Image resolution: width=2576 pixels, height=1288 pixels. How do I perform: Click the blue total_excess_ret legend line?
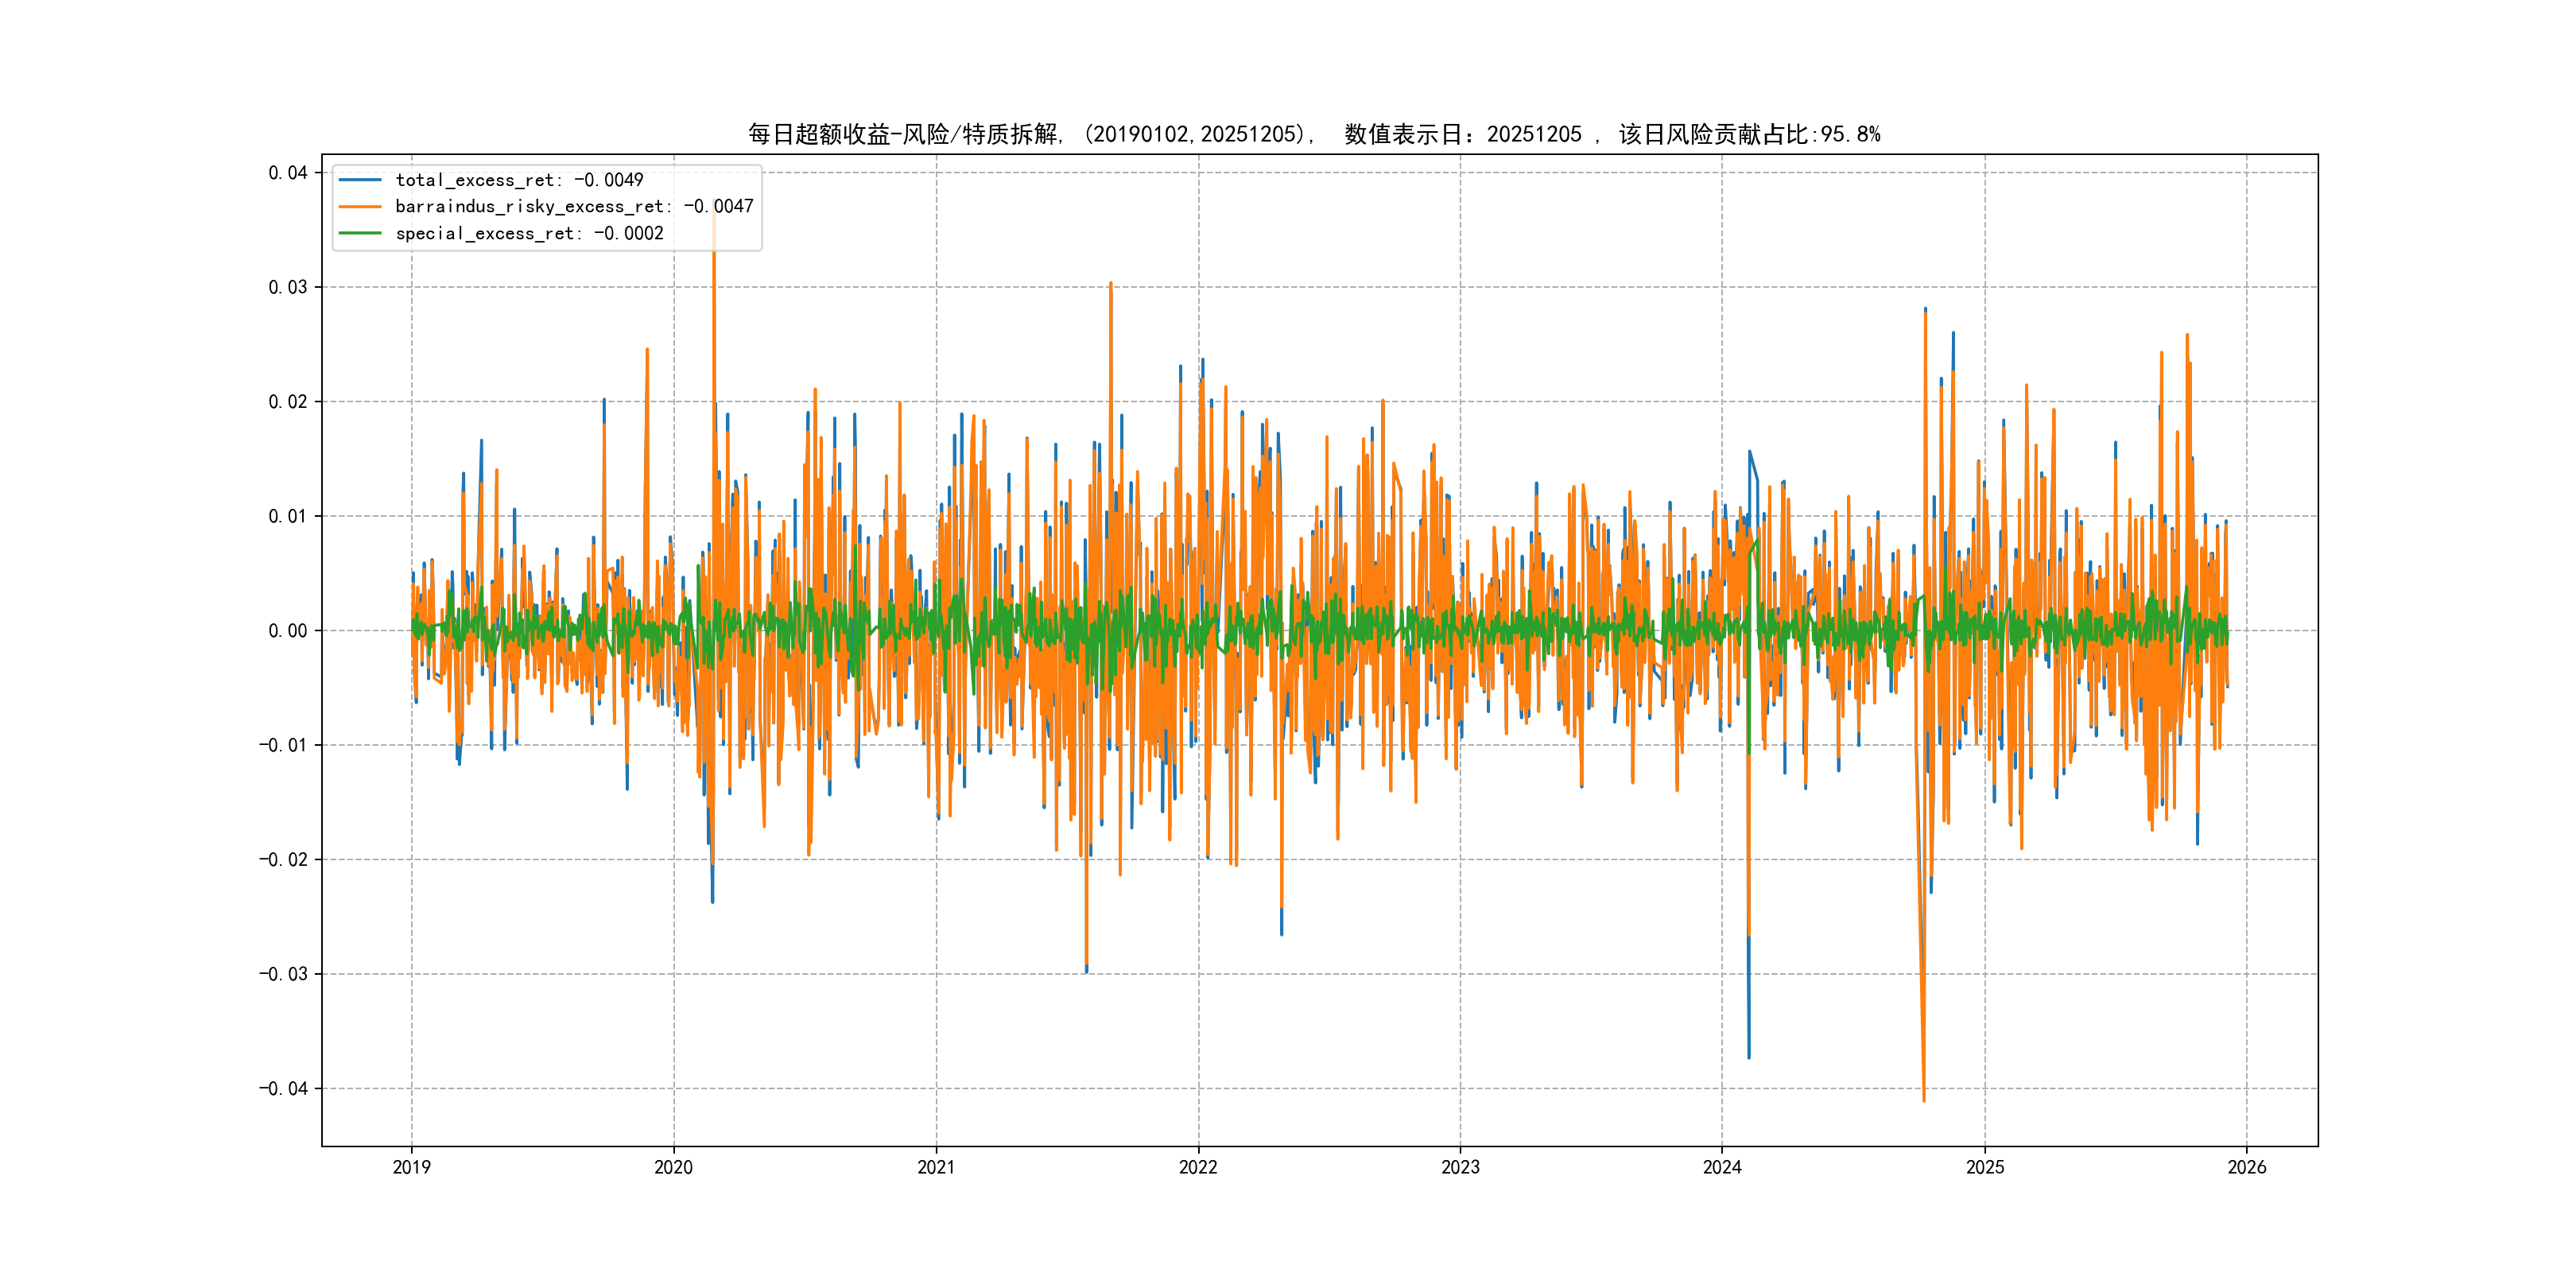coord(360,180)
